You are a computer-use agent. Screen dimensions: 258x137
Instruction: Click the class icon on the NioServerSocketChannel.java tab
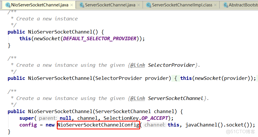click(x=8, y=5)
